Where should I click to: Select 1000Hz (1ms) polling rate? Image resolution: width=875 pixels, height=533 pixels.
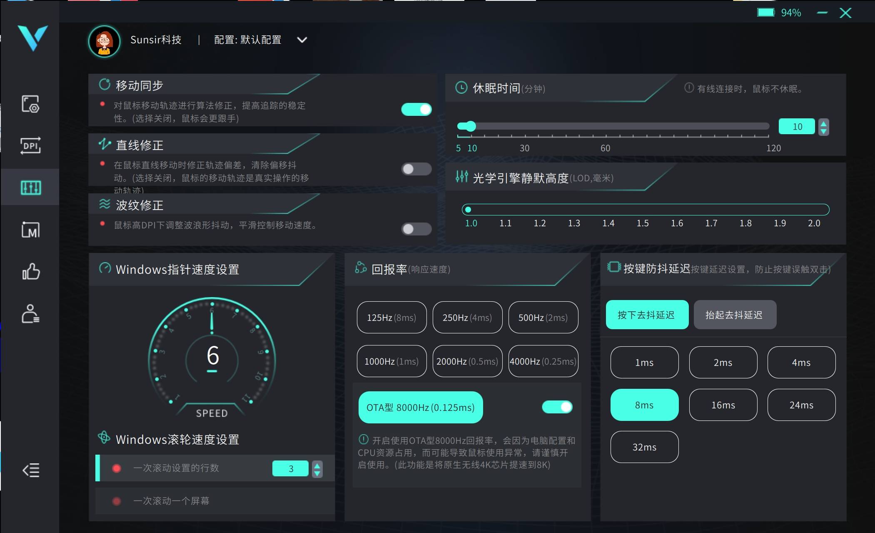tap(391, 361)
